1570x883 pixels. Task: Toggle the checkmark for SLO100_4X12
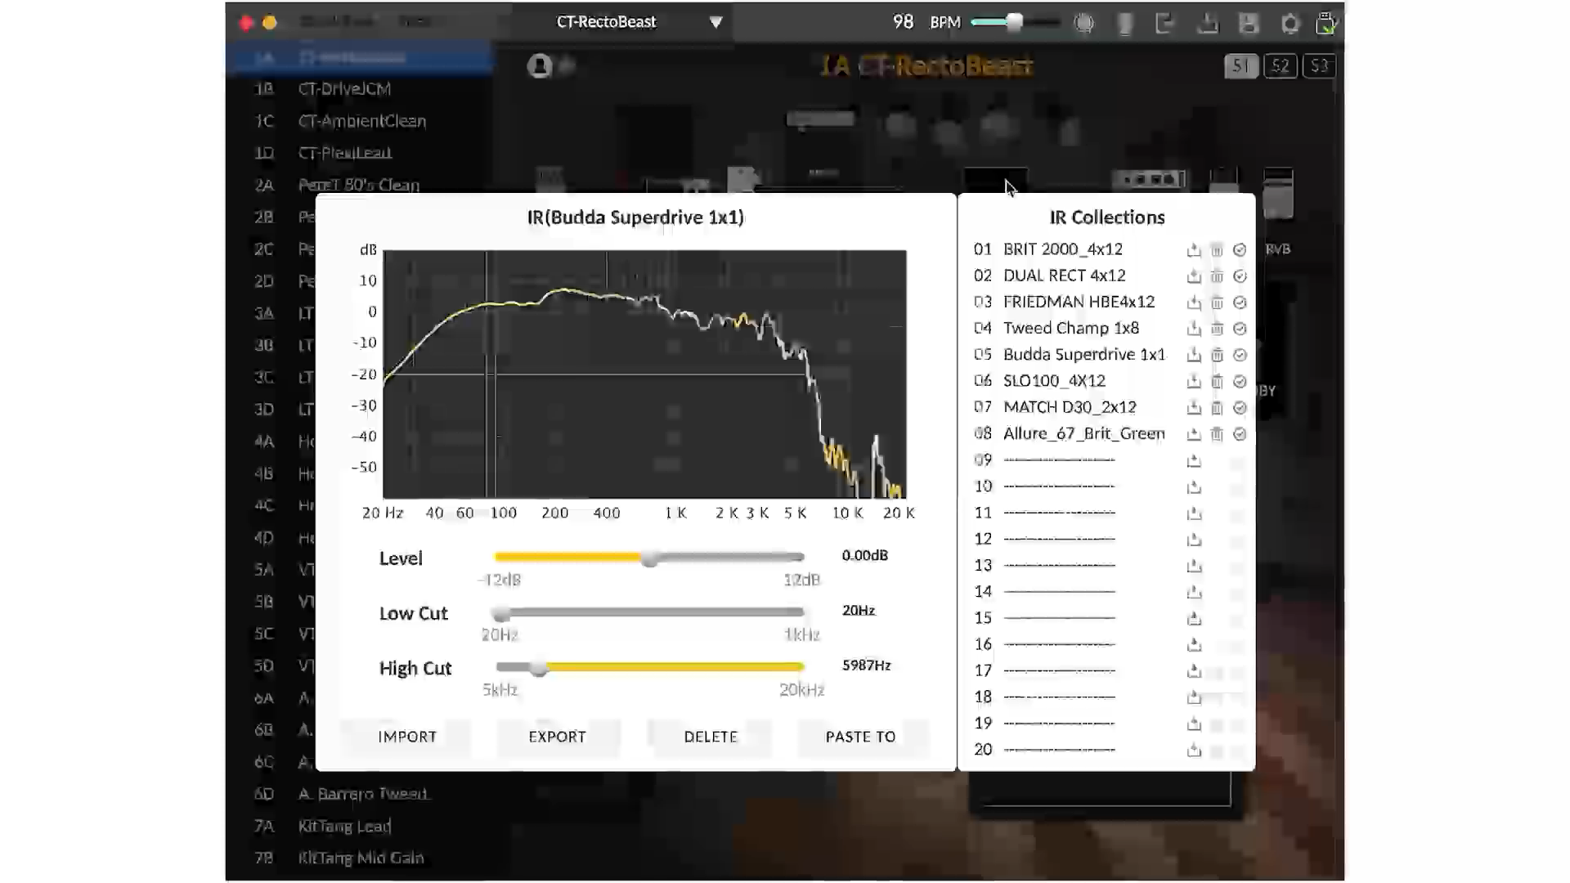coord(1240,382)
